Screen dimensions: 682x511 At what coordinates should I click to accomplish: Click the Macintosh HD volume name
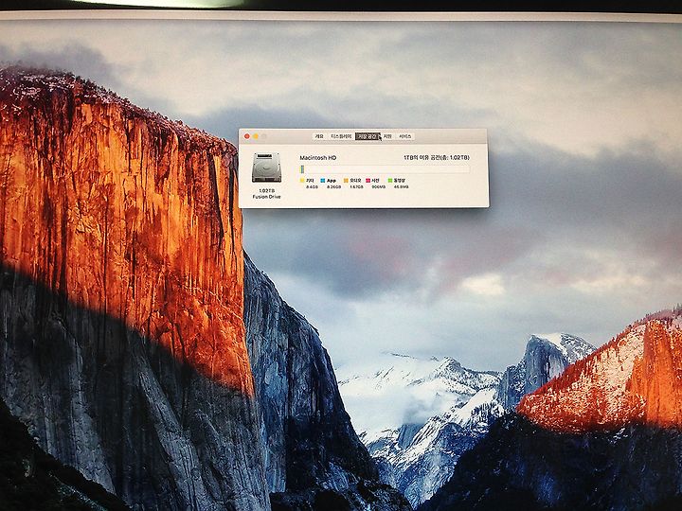coord(318,158)
